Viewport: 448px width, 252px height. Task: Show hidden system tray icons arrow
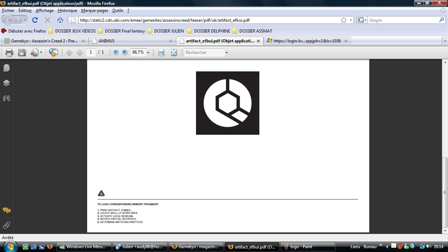(x=387, y=246)
